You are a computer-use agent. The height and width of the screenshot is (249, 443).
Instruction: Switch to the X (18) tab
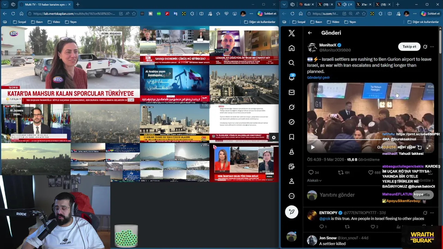click(382, 4)
